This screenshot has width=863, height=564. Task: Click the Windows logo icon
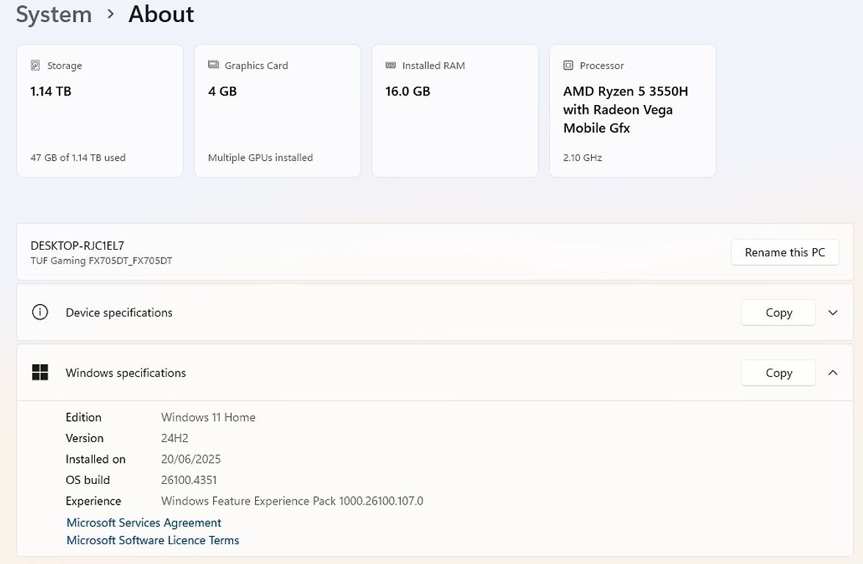coord(40,373)
